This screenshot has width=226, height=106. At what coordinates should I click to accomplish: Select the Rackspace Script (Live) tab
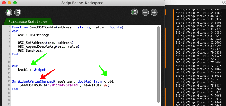[x=28, y=22]
